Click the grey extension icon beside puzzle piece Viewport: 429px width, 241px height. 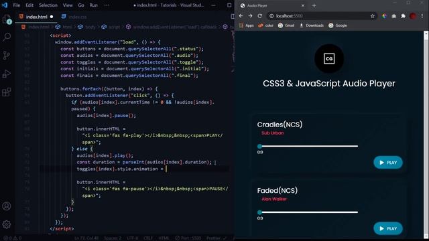click(x=393, y=16)
